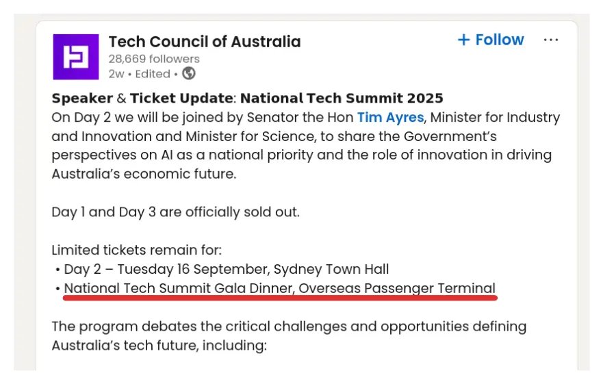
Task: Open the Tech Council of Australia page name
Action: 205,42
